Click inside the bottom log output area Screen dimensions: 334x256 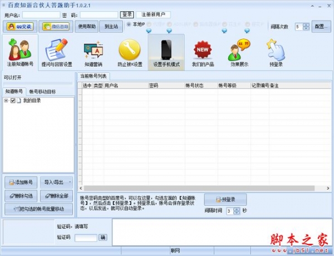222,232
